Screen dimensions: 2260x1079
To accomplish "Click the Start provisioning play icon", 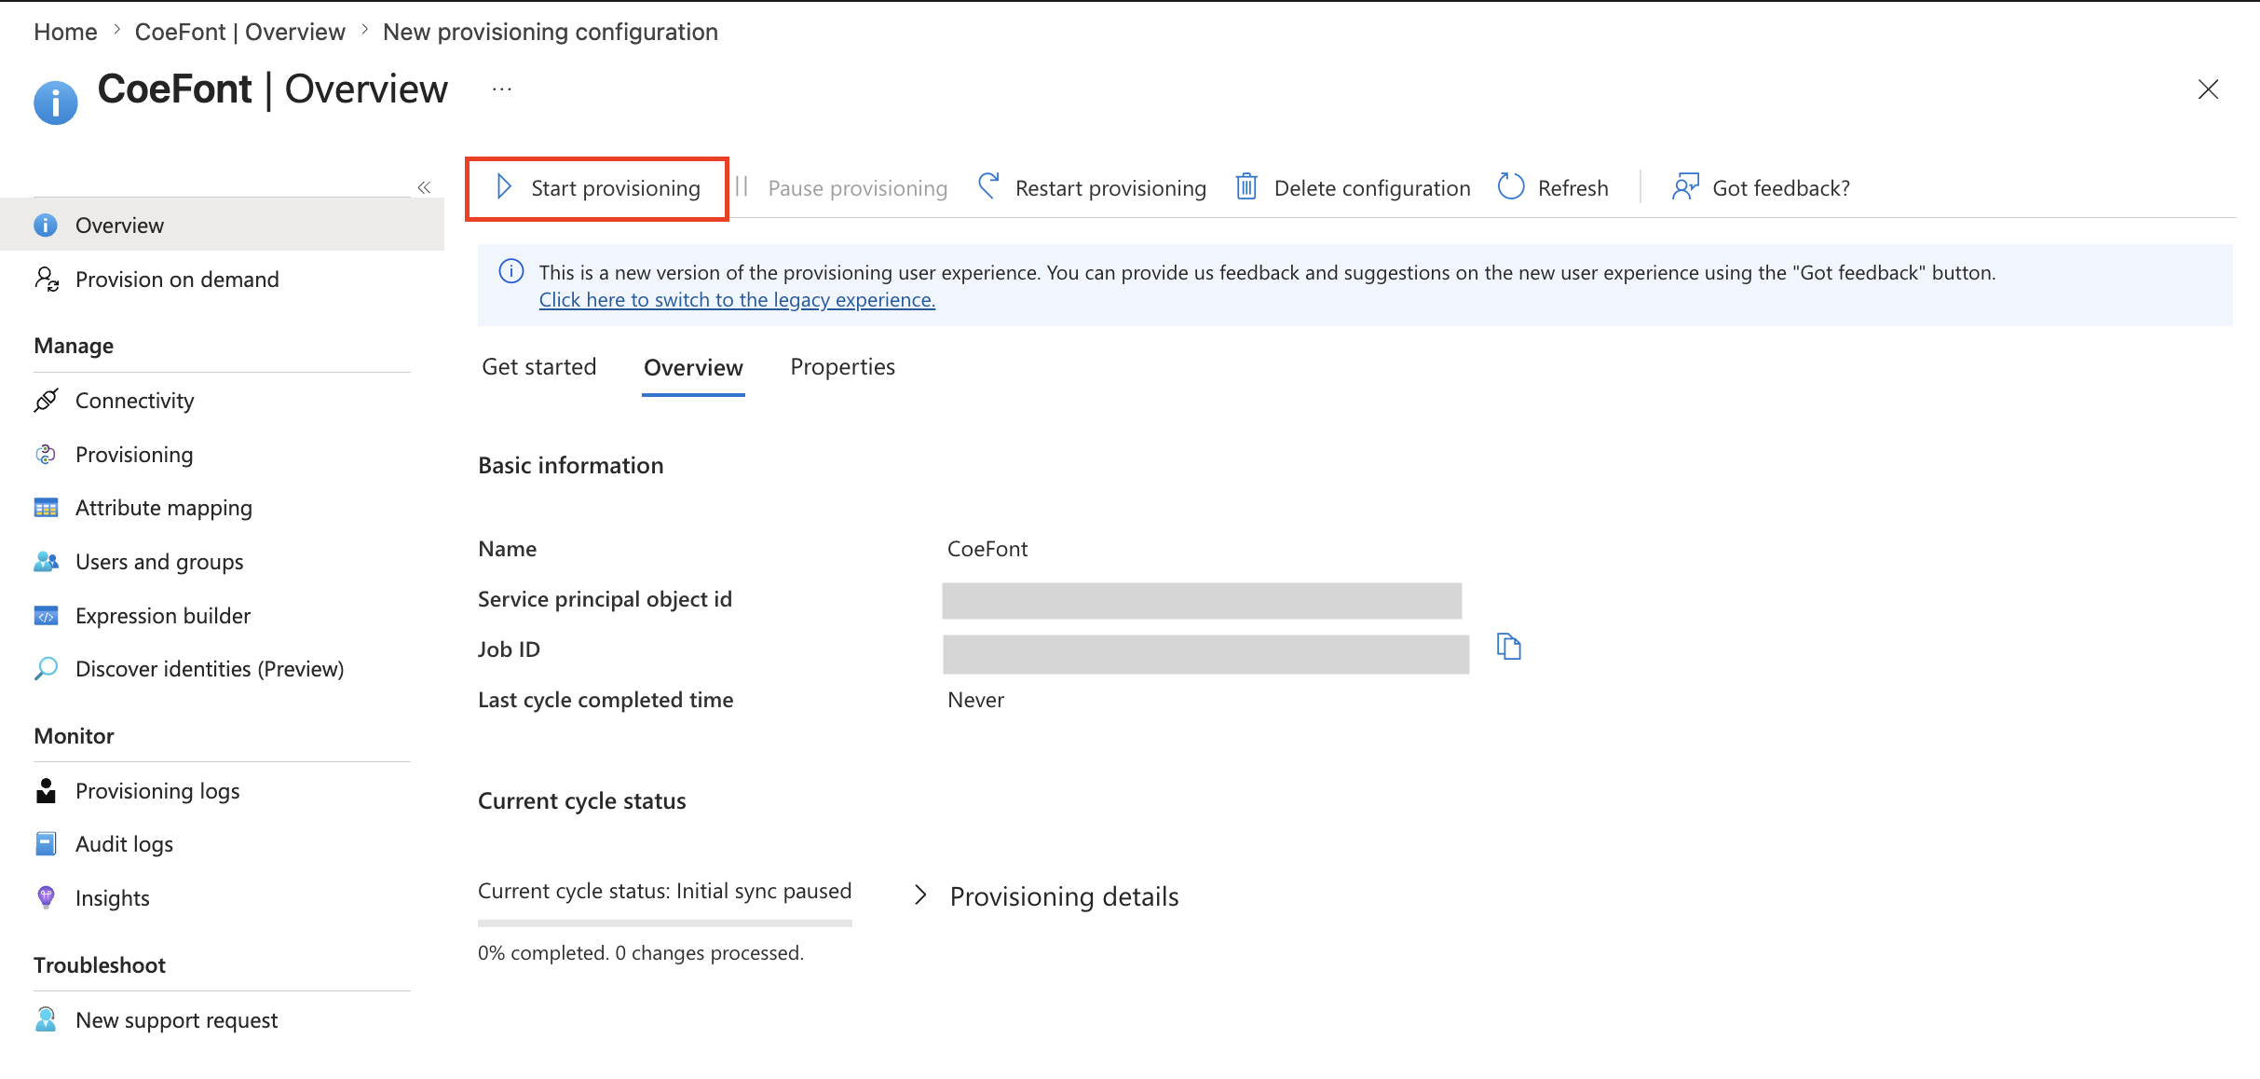I will tap(504, 187).
